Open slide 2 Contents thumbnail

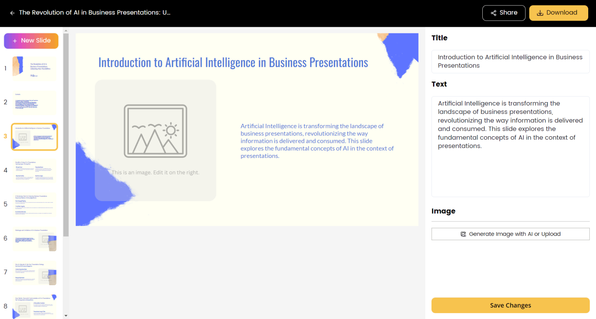35,103
